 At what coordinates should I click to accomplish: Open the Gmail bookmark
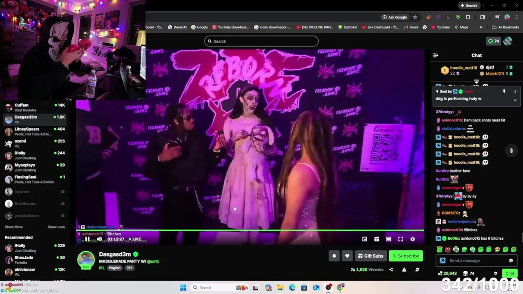[410, 27]
